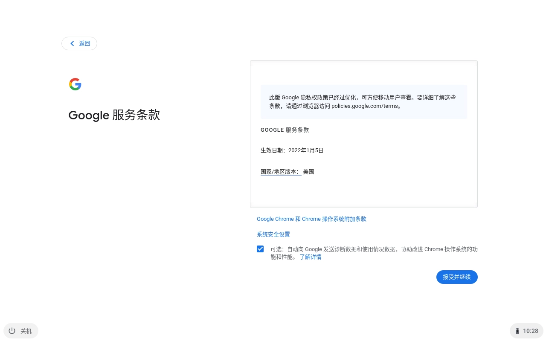Click the 接受并继续 button
This screenshot has width=546, height=341.
[457, 277]
